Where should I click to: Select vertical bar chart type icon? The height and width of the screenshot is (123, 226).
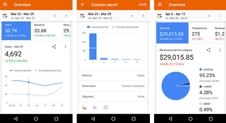tap(85, 107)
